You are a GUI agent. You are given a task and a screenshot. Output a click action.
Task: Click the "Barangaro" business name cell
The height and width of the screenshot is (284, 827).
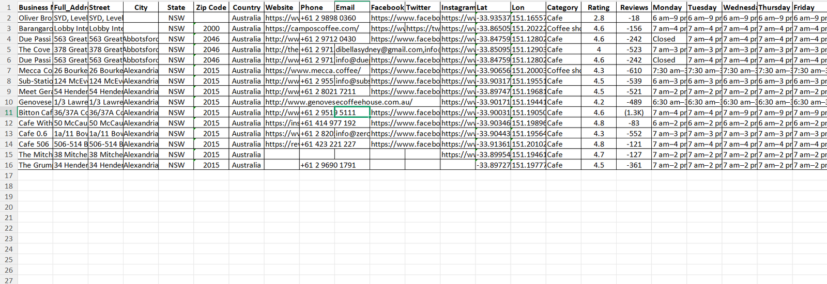tap(35, 28)
